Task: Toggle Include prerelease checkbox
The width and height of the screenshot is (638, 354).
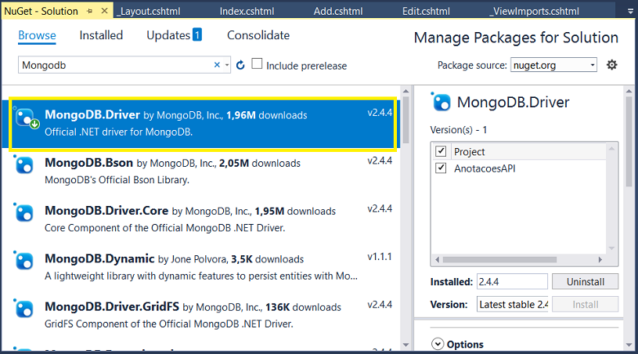Action: [x=257, y=64]
